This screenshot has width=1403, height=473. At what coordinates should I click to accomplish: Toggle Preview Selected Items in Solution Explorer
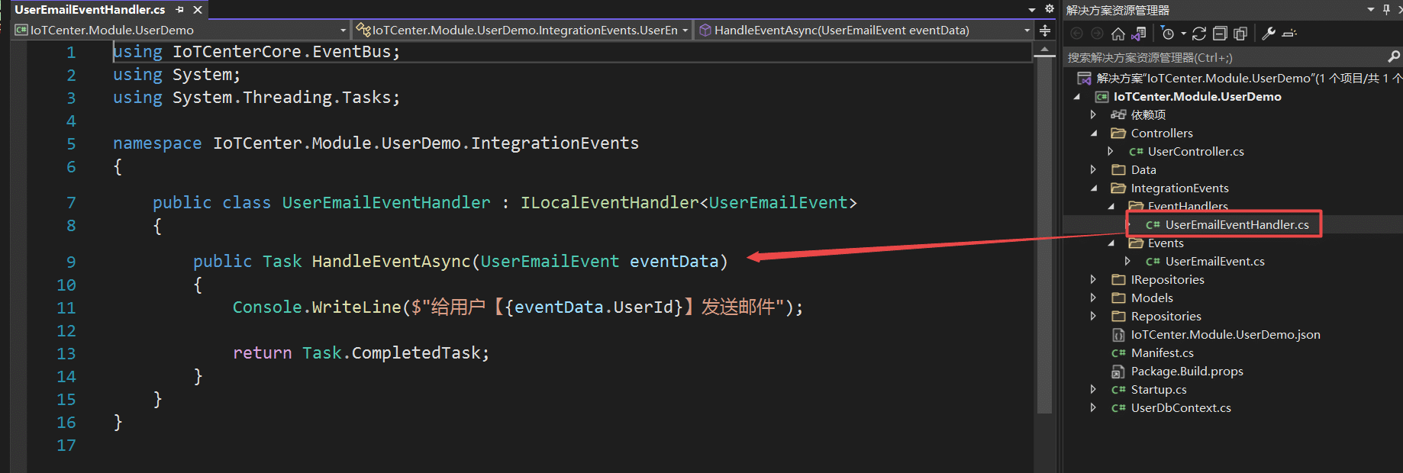1290,34
